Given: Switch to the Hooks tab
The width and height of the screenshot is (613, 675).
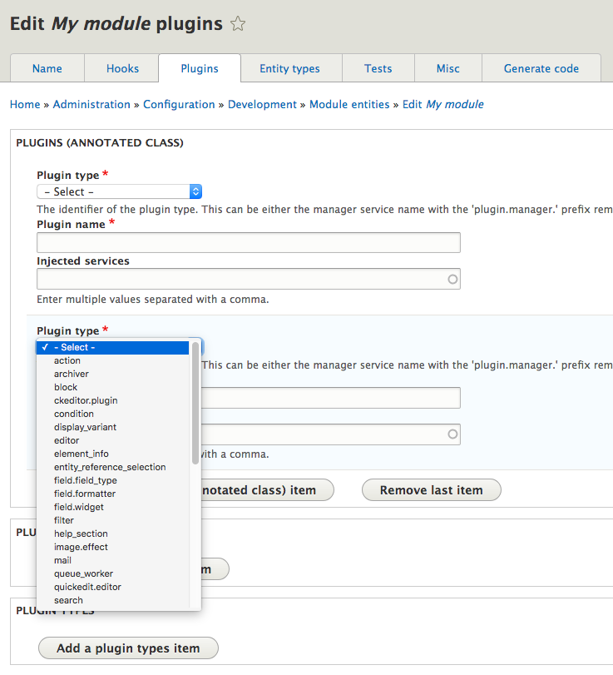Looking at the screenshot, I should 122,68.
